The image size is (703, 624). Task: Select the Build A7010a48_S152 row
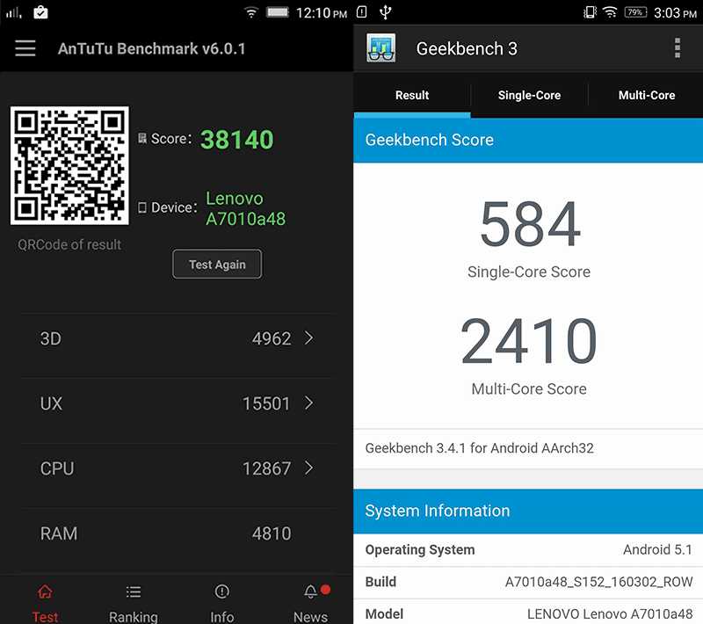[x=528, y=582]
